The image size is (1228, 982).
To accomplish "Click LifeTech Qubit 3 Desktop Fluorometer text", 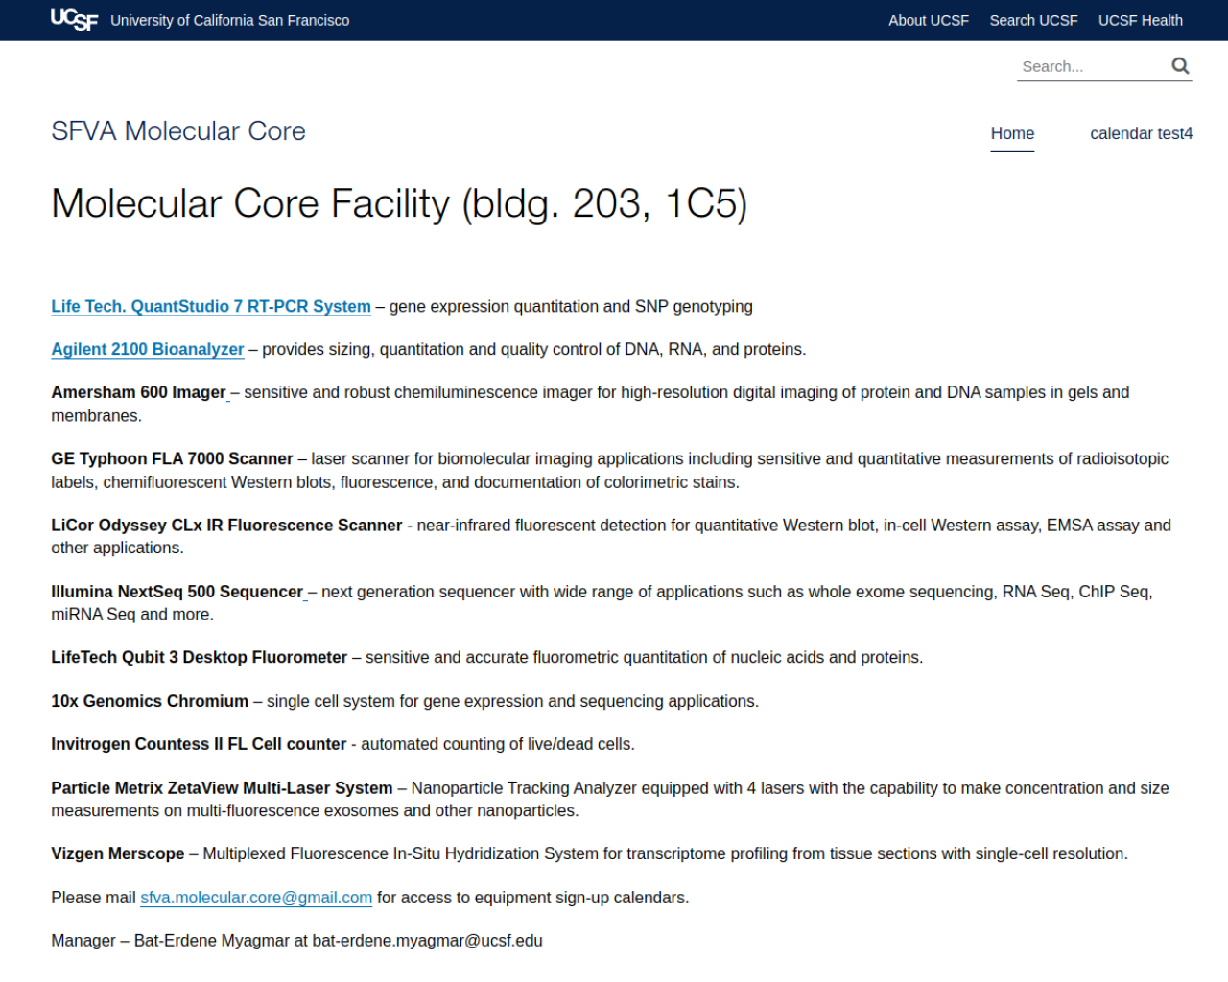I will (x=199, y=657).
